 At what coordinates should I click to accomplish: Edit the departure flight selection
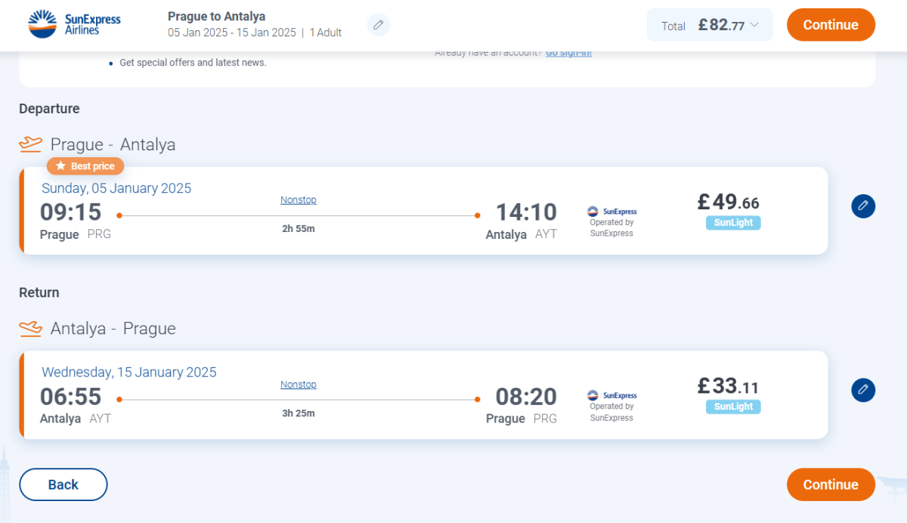tap(863, 206)
